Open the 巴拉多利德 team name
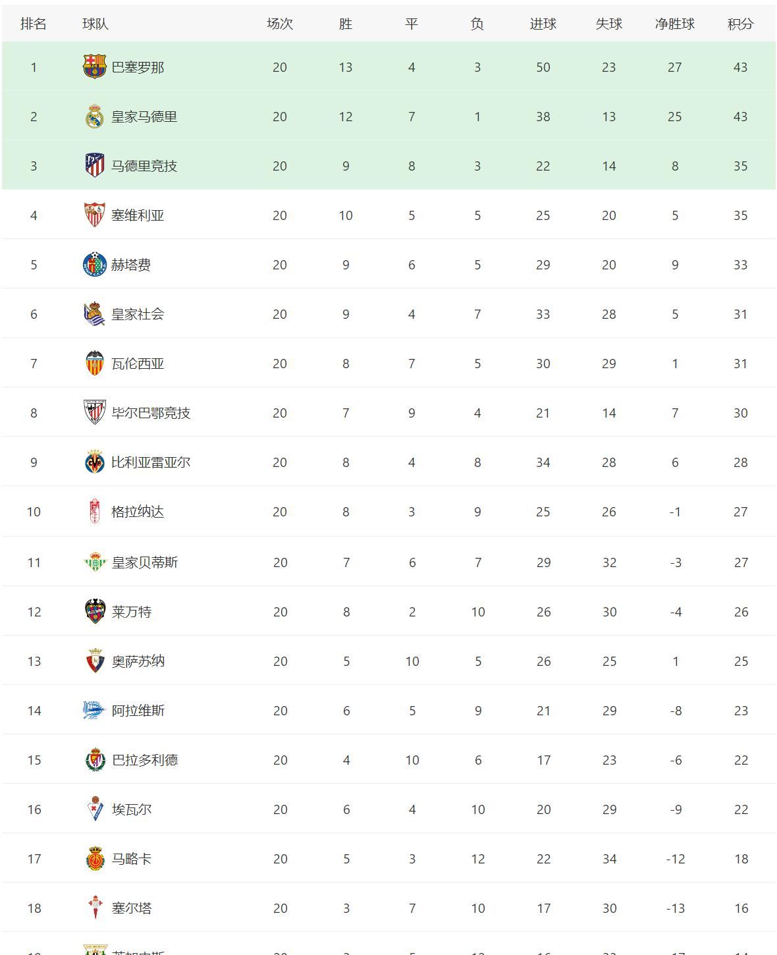Image resolution: width=777 pixels, height=955 pixels. point(145,760)
